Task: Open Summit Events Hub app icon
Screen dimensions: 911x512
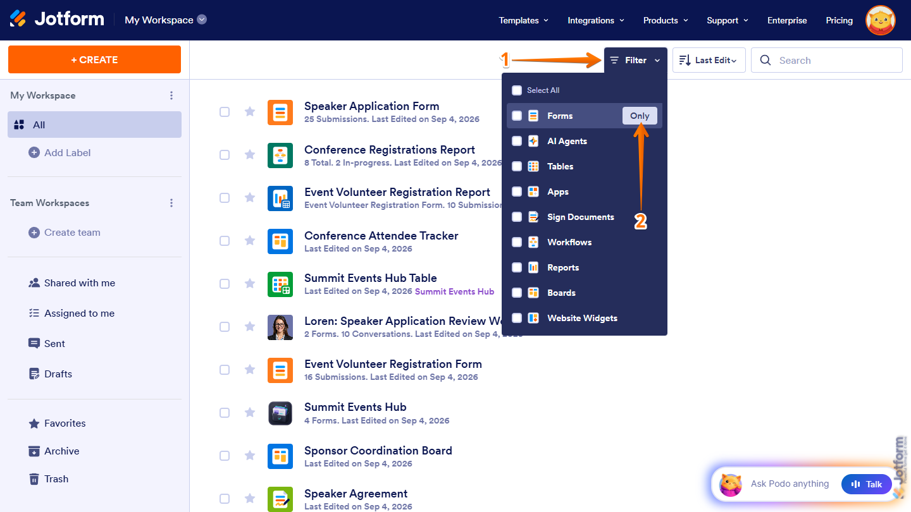Action: click(x=280, y=413)
